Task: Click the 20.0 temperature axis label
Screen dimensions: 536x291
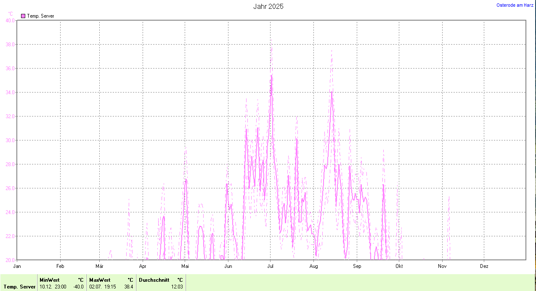Action: pyautogui.click(x=10, y=260)
